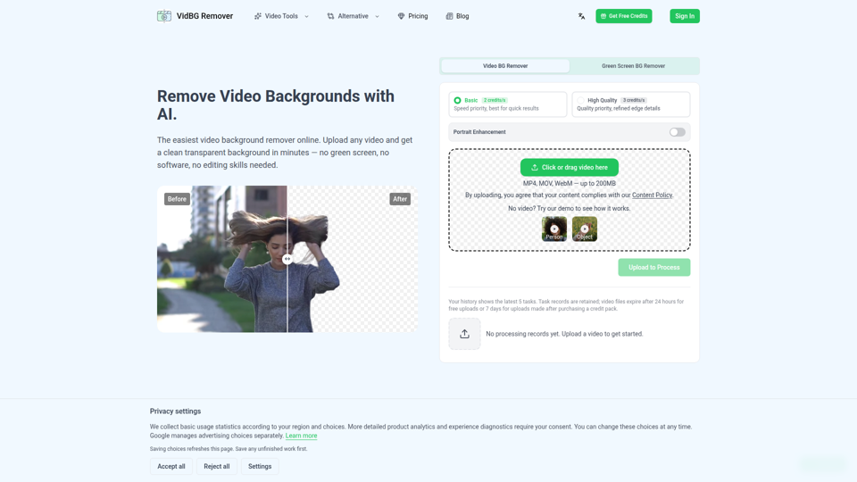
Task: Click the upload icon in history section
Action: (x=464, y=334)
